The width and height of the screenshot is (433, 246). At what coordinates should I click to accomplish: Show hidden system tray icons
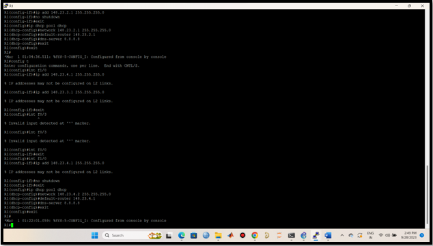[342, 236]
